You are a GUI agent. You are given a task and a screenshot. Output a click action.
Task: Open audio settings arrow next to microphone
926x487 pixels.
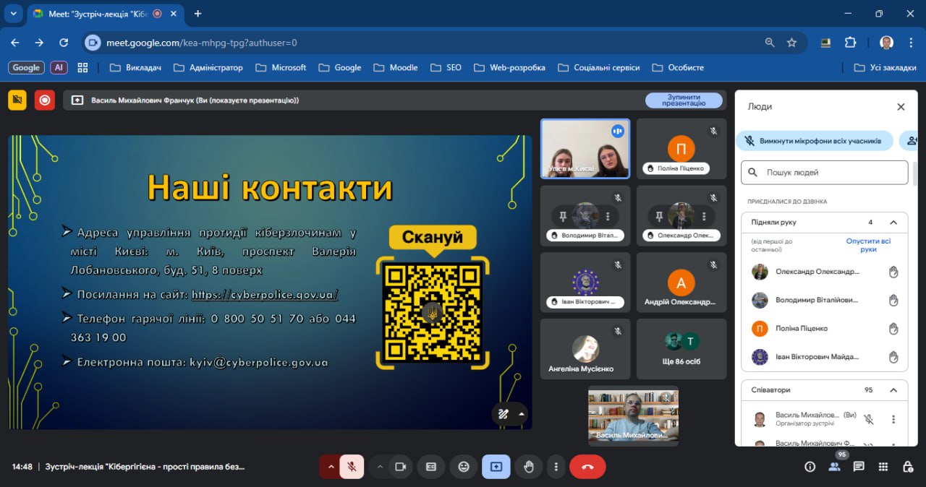coord(331,467)
